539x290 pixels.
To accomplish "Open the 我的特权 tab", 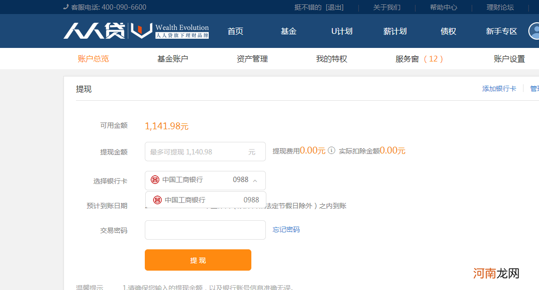I will (331, 59).
